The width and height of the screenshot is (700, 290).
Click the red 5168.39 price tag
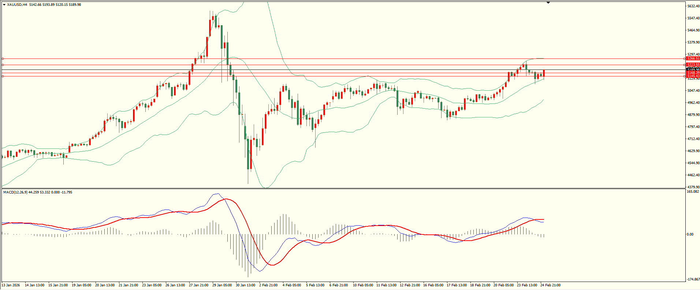point(693,73)
